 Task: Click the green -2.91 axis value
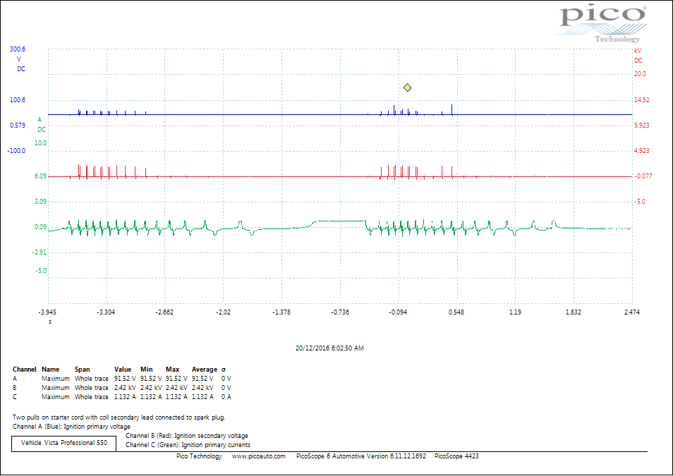[x=39, y=252]
